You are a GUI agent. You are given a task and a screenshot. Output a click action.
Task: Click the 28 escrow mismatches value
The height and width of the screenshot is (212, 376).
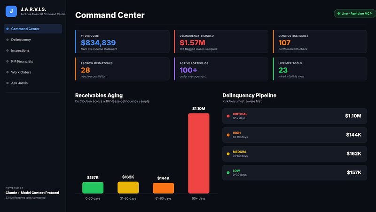86,70
